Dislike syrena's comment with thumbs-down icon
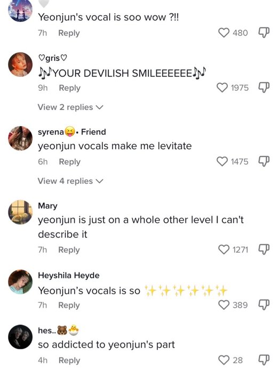Image resolution: width=280 pixels, height=374 pixels. 264,161
